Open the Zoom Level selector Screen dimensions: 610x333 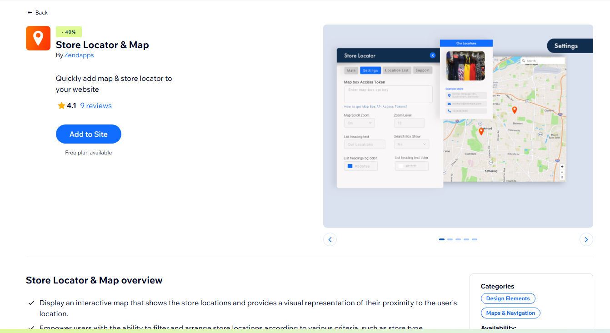click(x=409, y=123)
